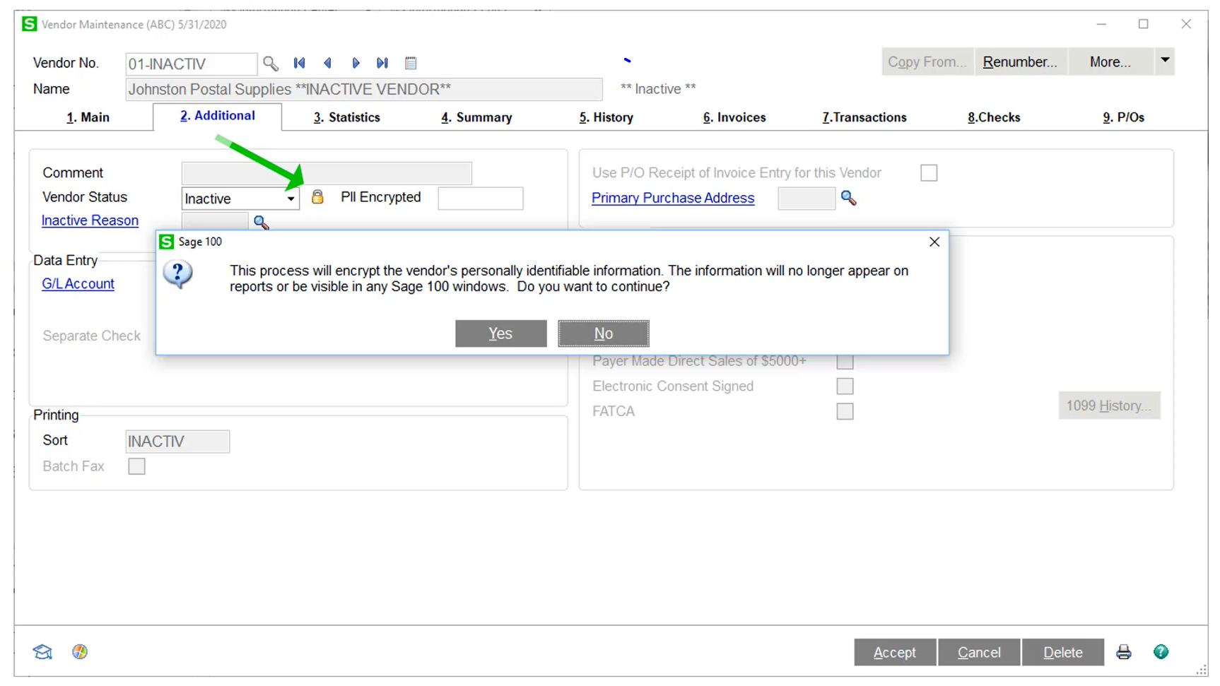Image resolution: width=1220 pixels, height=686 pixels.
Task: Click the printer icon near Accept
Action: click(1123, 652)
